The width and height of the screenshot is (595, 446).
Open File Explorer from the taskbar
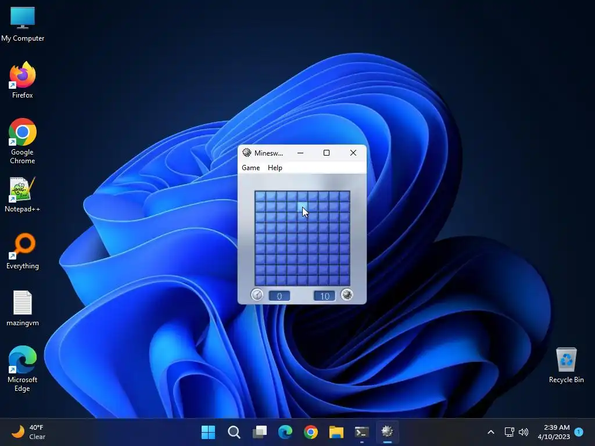point(336,432)
